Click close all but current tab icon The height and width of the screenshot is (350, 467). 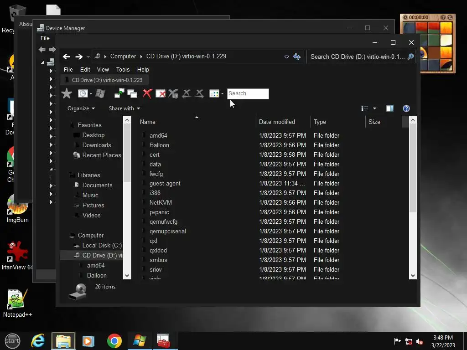[x=161, y=93]
